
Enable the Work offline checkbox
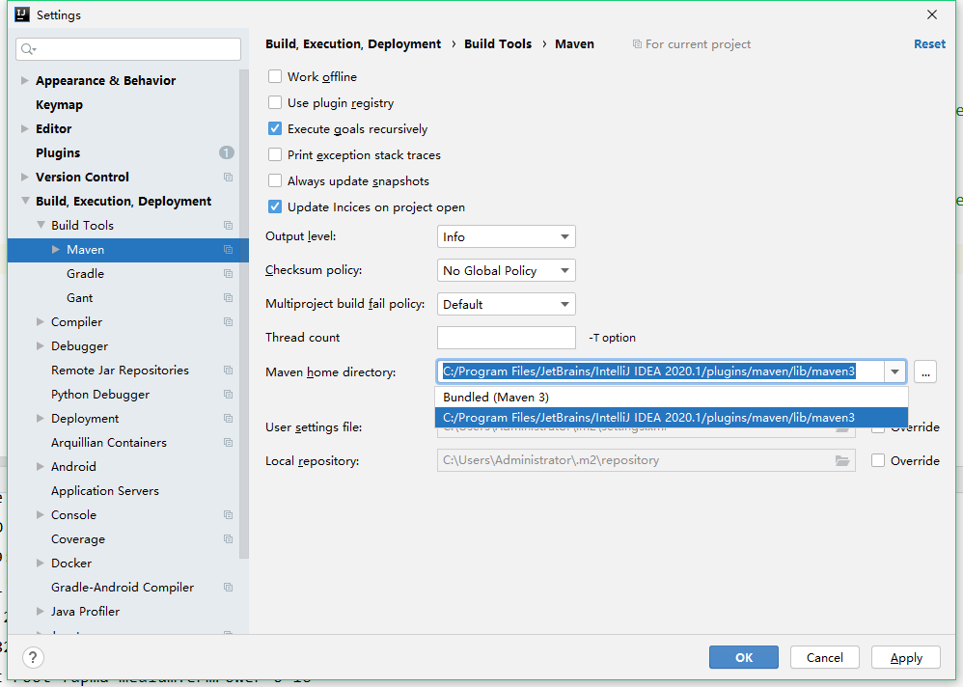point(275,77)
